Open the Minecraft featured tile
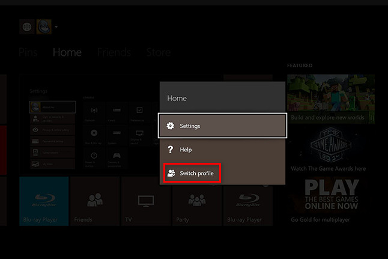The height and width of the screenshot is (259, 388). (x=331, y=99)
